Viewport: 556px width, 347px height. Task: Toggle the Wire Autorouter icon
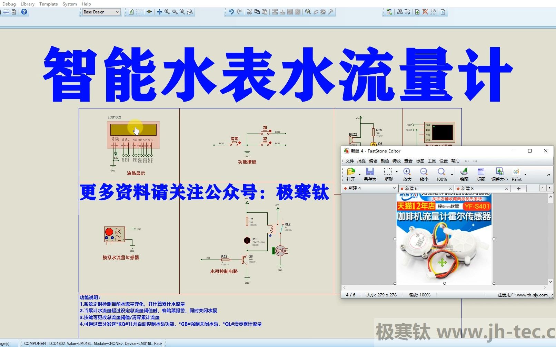[389, 12]
